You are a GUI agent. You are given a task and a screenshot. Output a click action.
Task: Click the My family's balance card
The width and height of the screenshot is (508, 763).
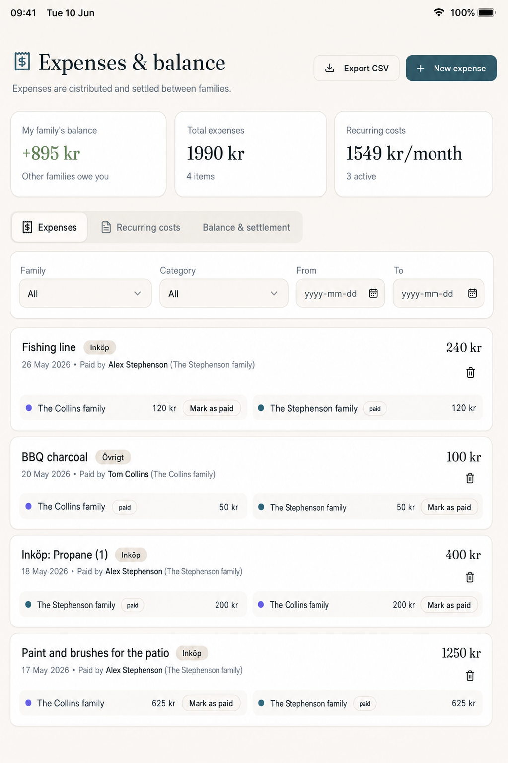coord(88,154)
